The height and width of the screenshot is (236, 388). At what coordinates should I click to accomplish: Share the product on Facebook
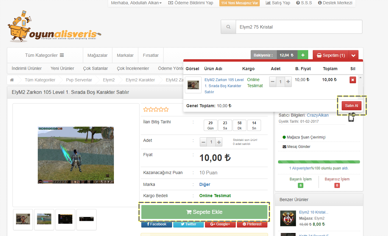click(x=157, y=224)
